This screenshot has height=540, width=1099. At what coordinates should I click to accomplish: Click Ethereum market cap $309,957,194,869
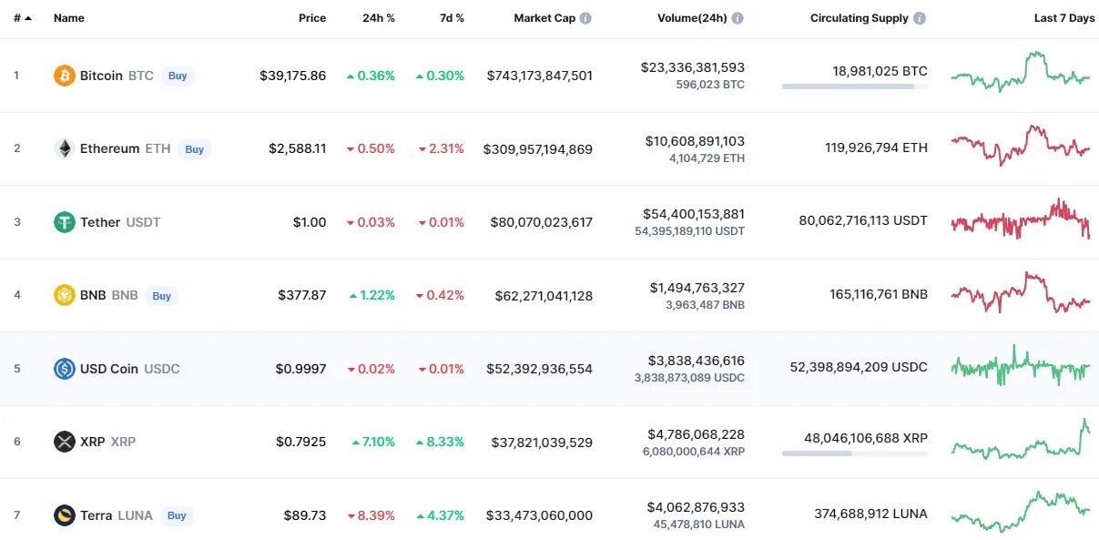point(538,148)
